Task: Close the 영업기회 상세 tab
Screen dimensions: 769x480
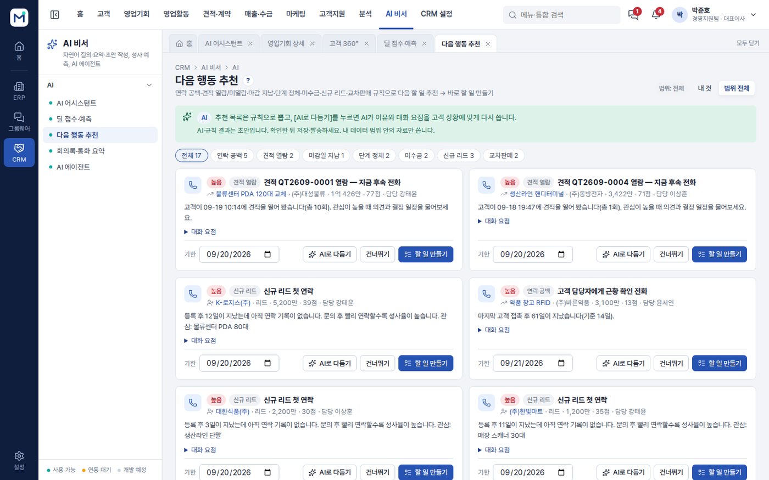Action: tap(312, 43)
